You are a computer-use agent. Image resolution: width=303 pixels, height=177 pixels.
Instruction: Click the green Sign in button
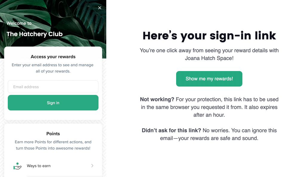[x=53, y=103]
